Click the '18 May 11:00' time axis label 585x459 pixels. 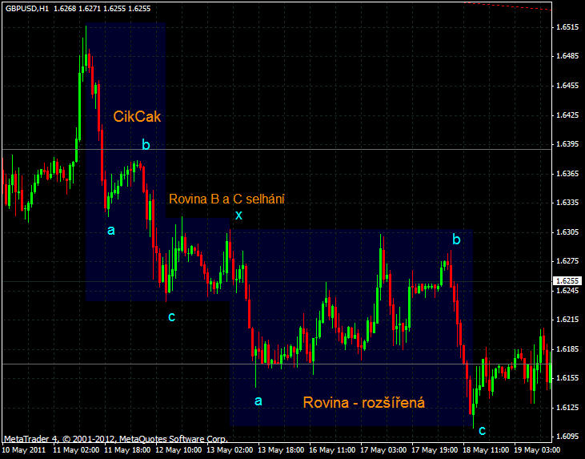point(487,449)
